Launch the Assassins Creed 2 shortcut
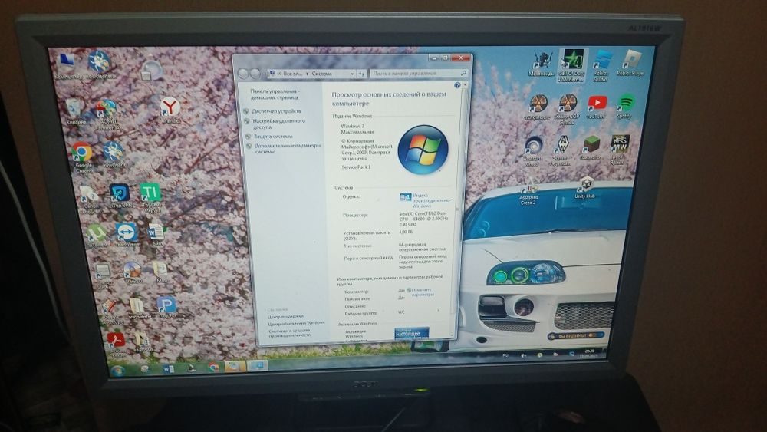The width and height of the screenshot is (767, 432). (x=528, y=193)
